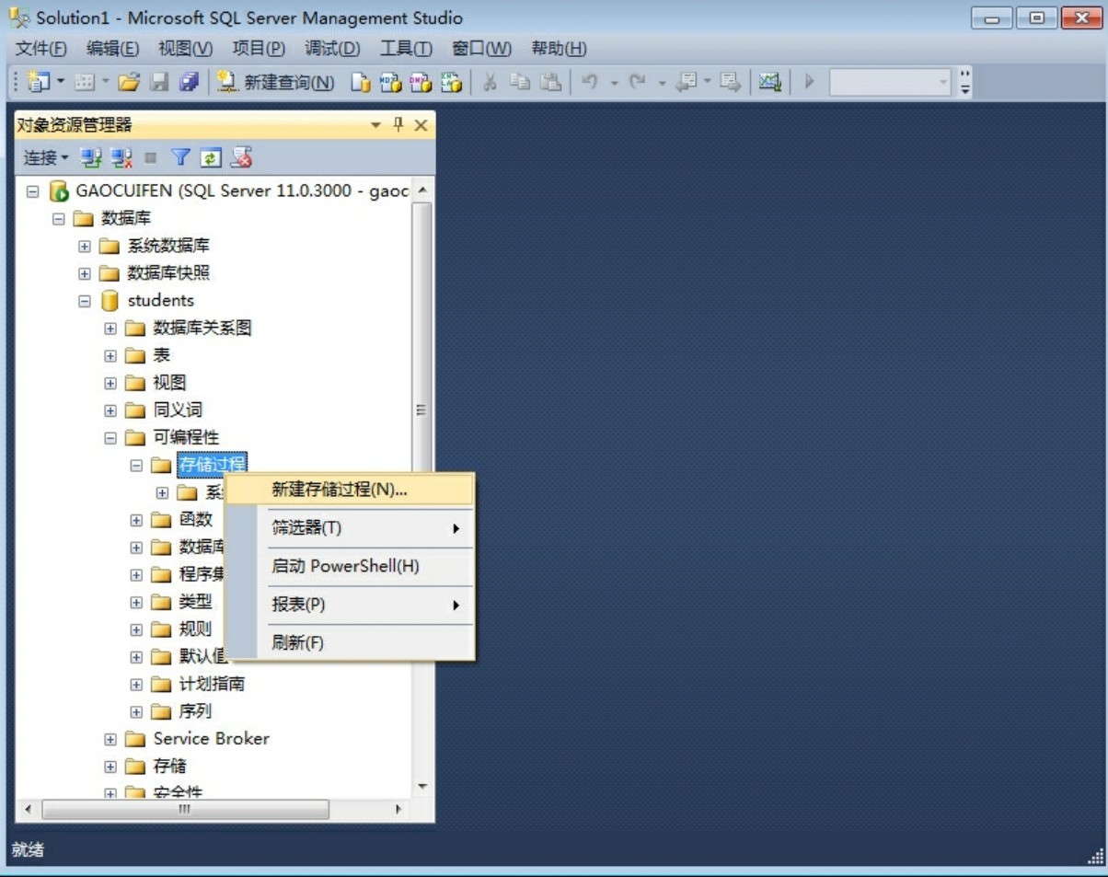Click the Undo arrow icon
1108x877 pixels.
(x=590, y=82)
